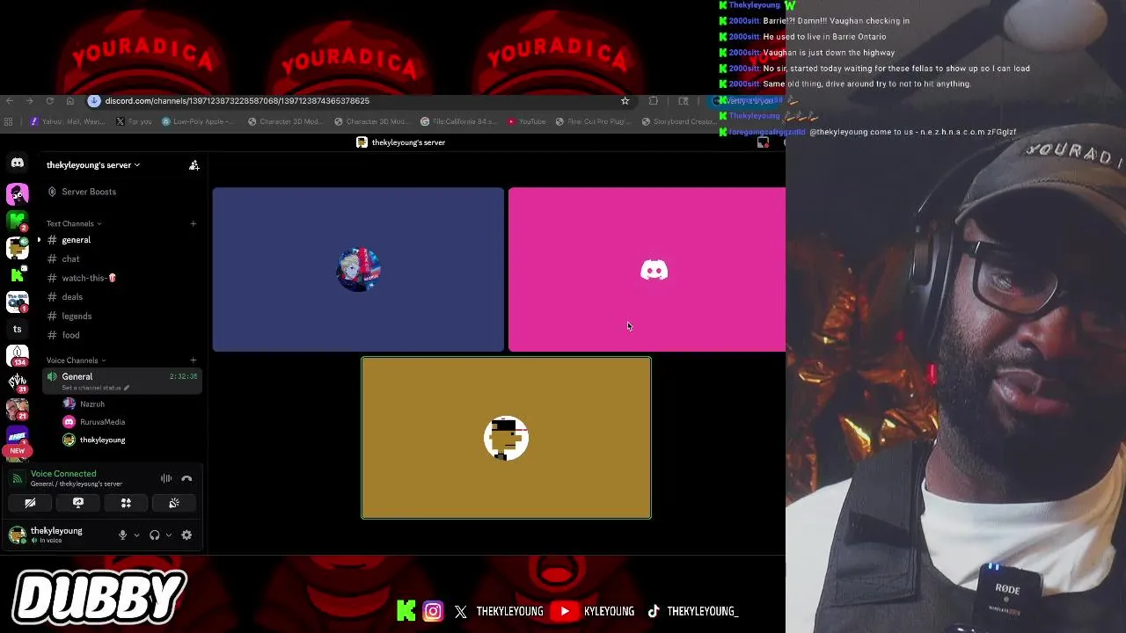The image size is (1126, 633).
Task: Select the General voice channel
Action: point(122,381)
